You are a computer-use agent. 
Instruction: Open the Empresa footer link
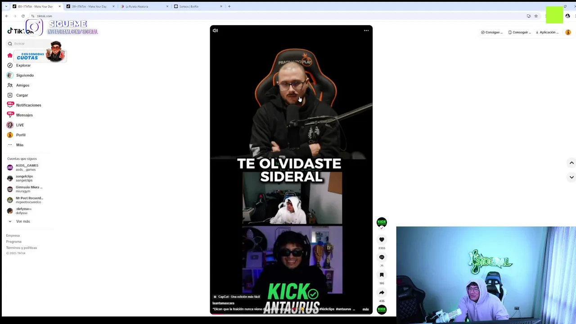[x=13, y=235]
